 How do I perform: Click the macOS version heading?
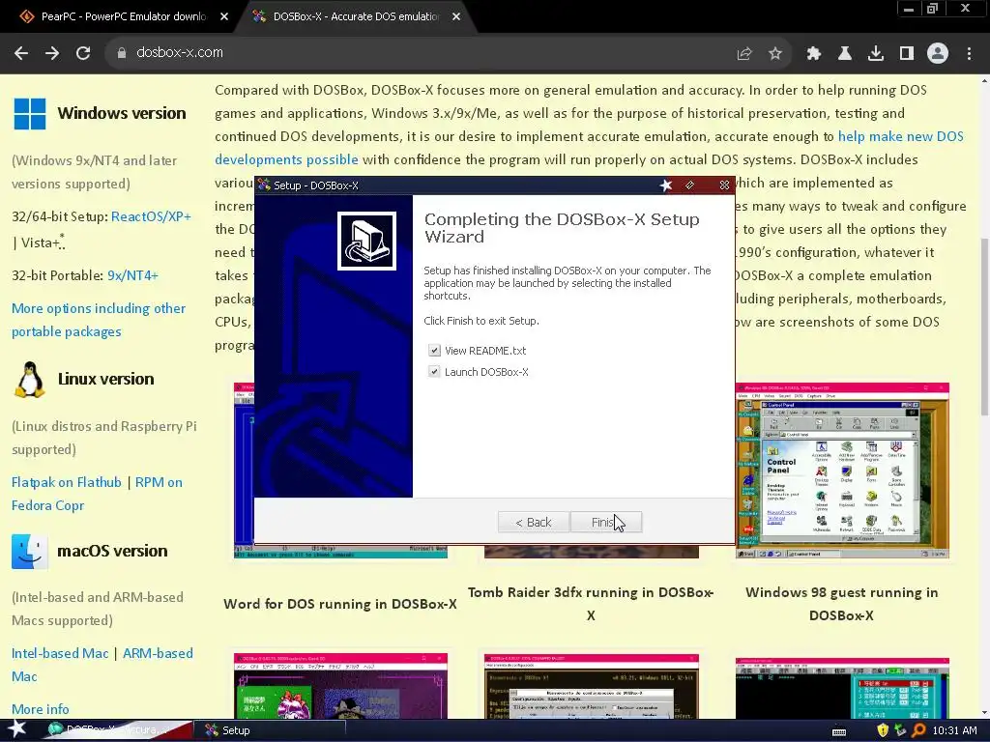112,551
